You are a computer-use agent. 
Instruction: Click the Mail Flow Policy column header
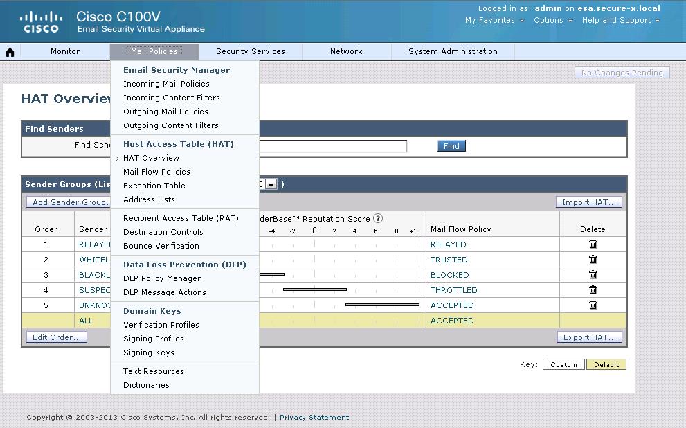[461, 229]
